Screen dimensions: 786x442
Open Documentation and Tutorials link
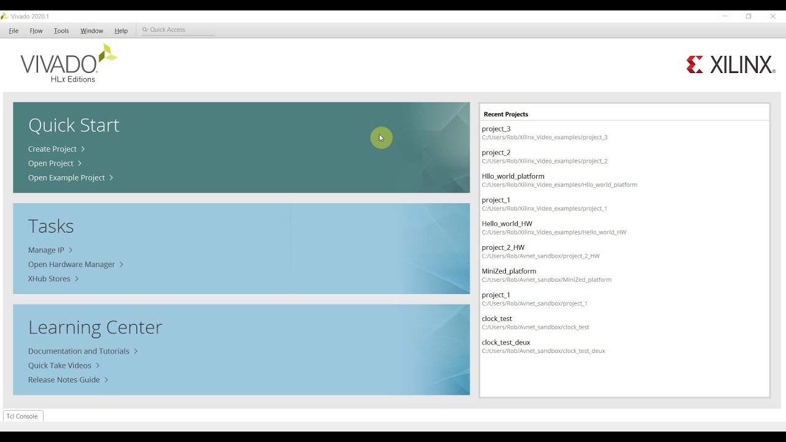pyautogui.click(x=79, y=351)
